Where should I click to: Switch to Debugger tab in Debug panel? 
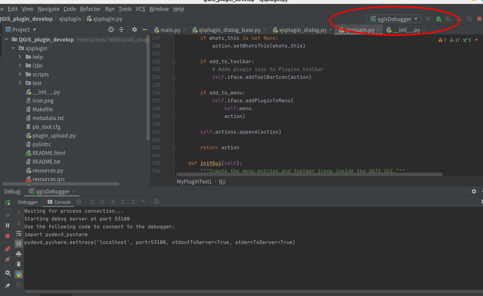coord(28,202)
